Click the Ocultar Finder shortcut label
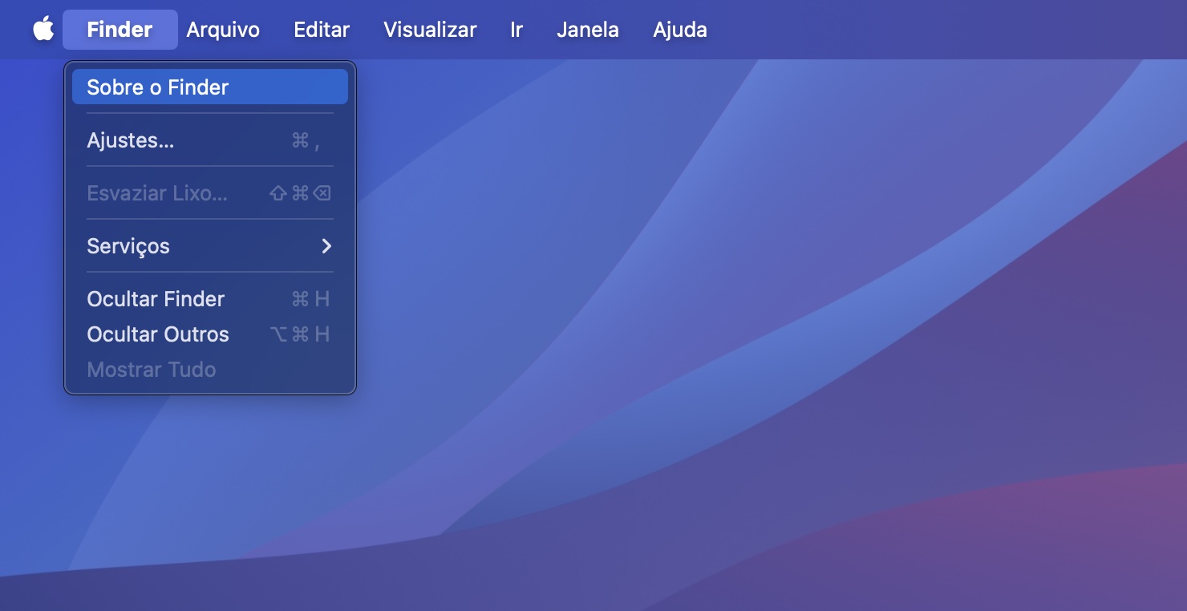 coord(310,298)
